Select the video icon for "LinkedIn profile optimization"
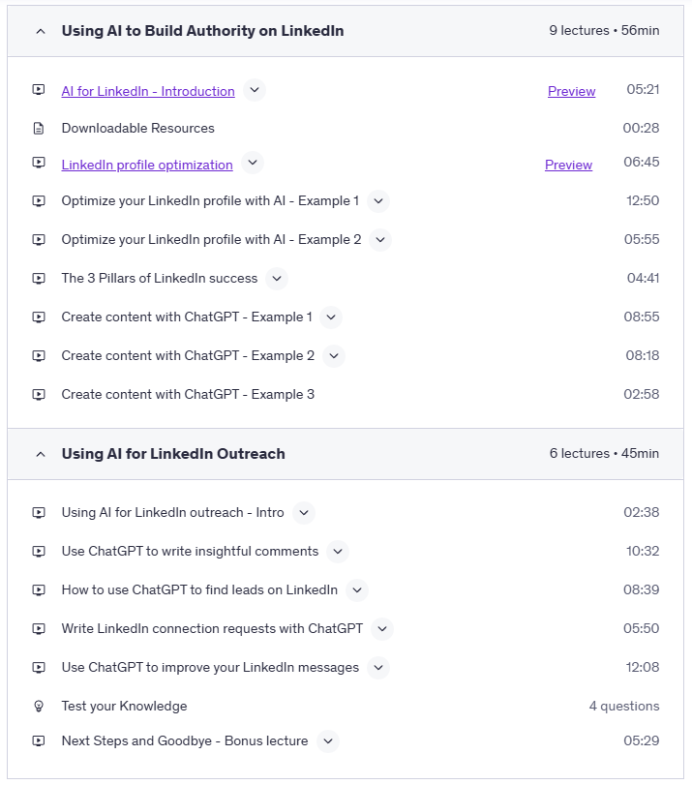 point(38,165)
